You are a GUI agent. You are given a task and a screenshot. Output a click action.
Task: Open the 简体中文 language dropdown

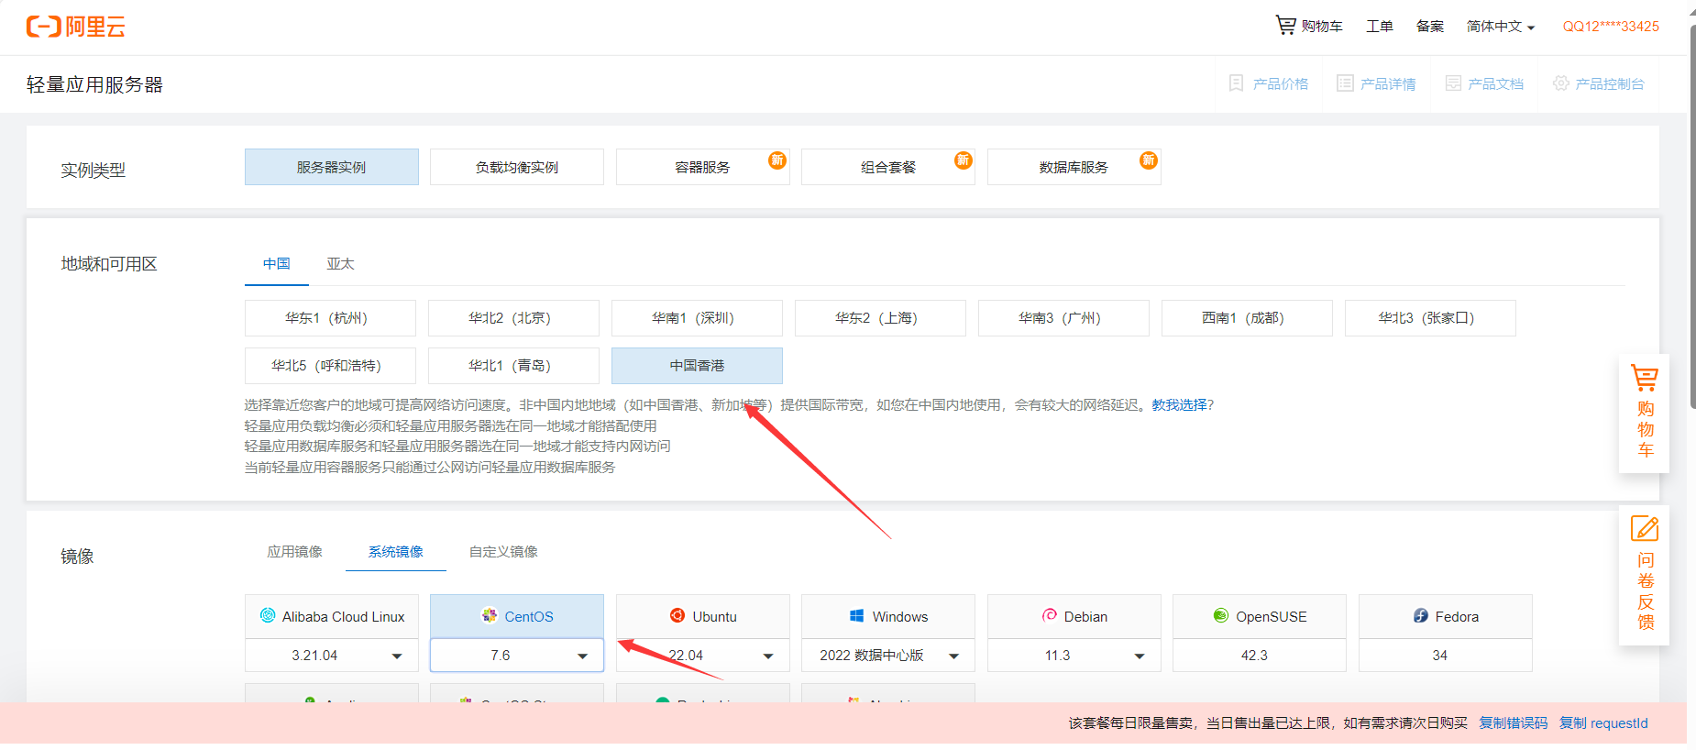pyautogui.click(x=1500, y=27)
